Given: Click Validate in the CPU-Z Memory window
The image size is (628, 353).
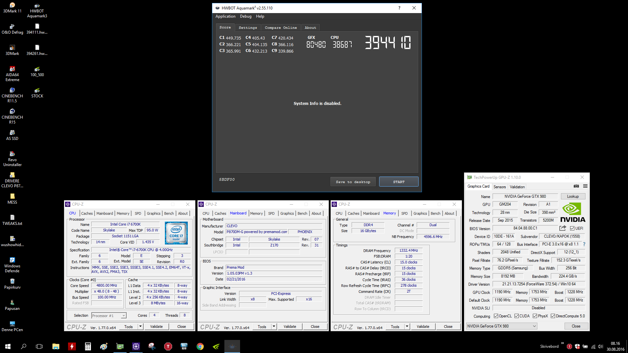Looking at the screenshot, I should coord(423,327).
